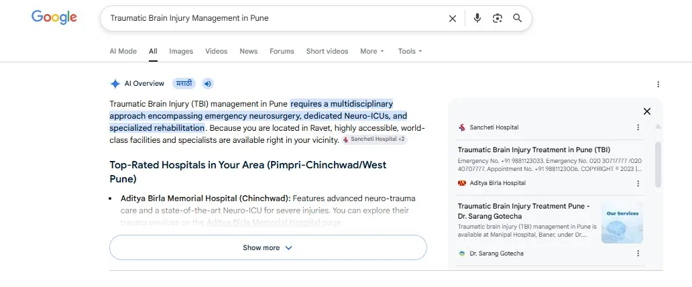
Task: Expand the More search filters dropdown
Action: click(x=372, y=51)
